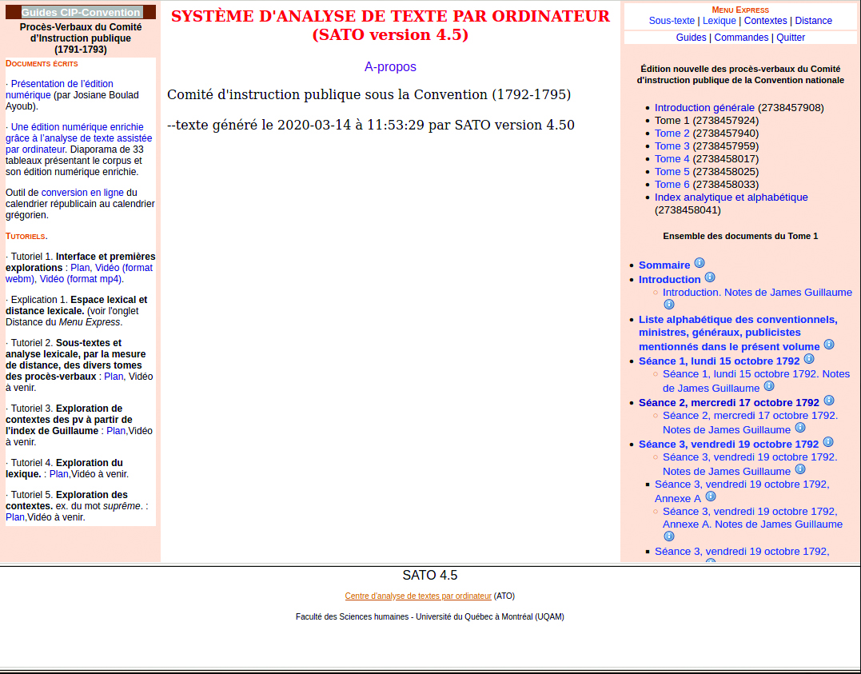The image size is (861, 674).
Task: Open info icon for Liste alphabétique entry
Action: [829, 345]
